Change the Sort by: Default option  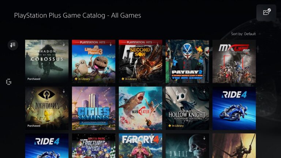tap(243, 34)
